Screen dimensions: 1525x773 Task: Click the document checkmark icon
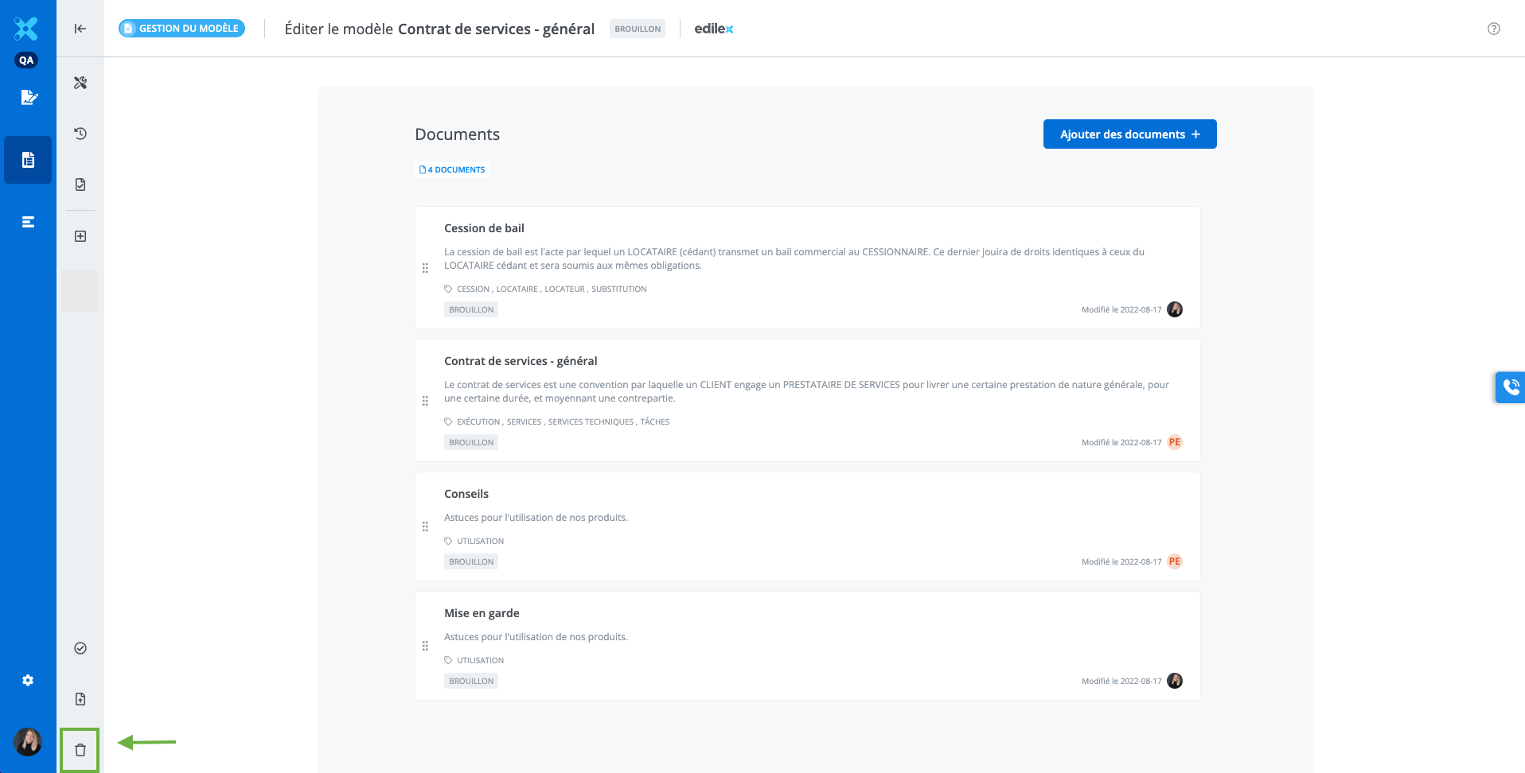click(80, 185)
